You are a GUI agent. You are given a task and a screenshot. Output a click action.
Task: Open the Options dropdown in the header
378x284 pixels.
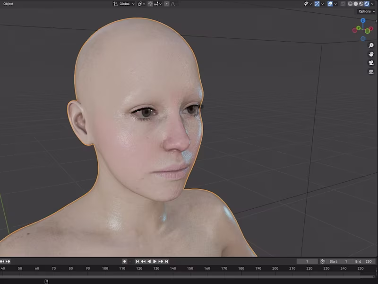tap(365, 11)
